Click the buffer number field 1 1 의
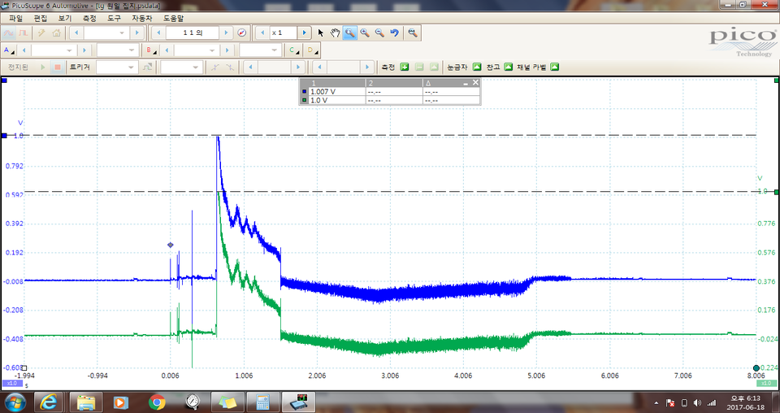Image resolution: width=780 pixels, height=413 pixels. [x=193, y=33]
